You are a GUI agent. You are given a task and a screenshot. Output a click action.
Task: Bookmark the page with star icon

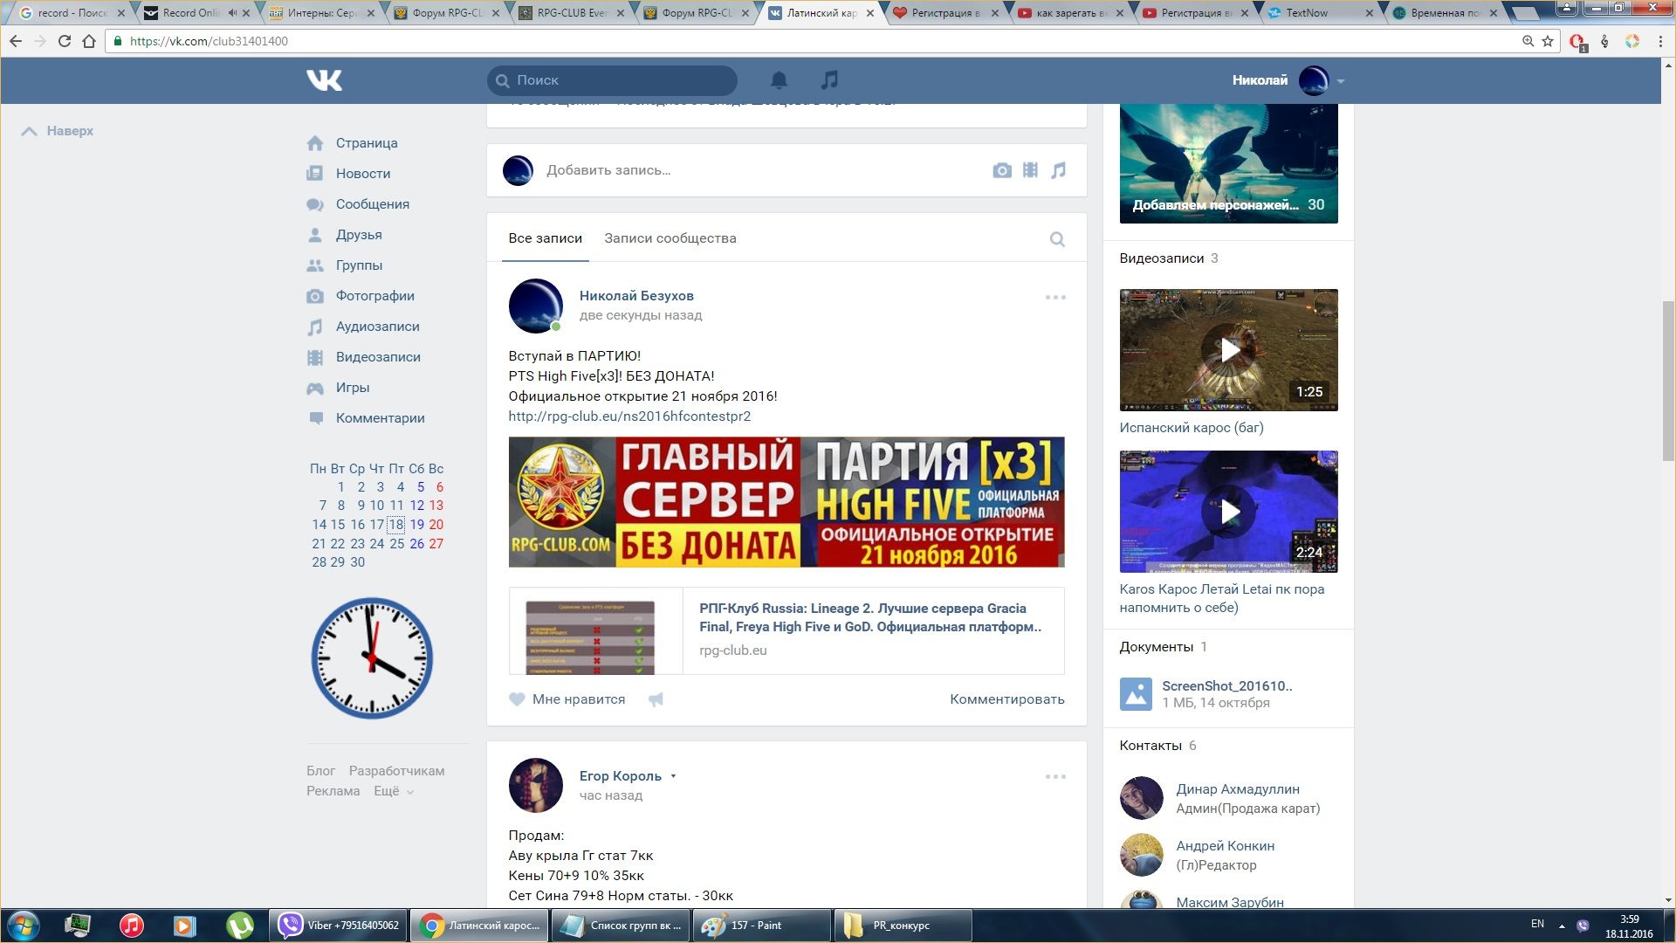click(x=1548, y=41)
